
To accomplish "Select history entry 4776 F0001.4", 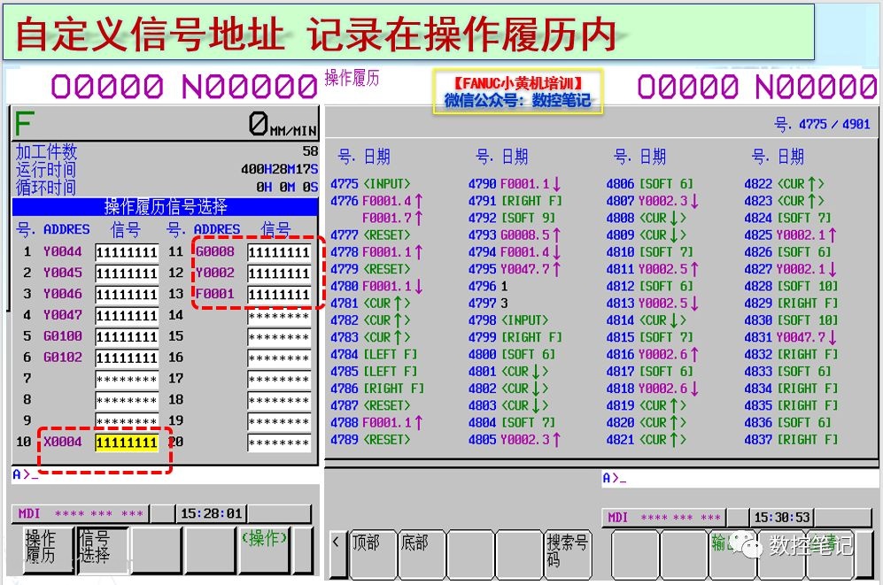I will [376, 201].
